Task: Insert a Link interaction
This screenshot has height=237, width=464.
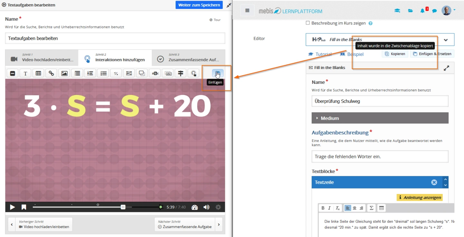Action: [51, 73]
